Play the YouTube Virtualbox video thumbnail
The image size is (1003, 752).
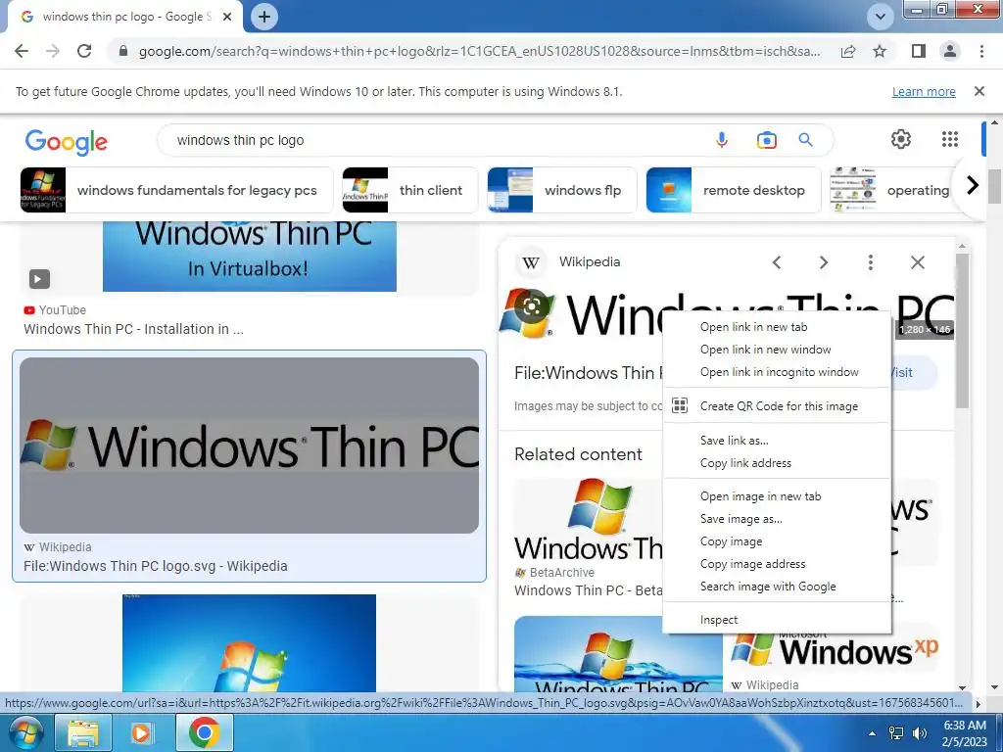click(x=250, y=257)
